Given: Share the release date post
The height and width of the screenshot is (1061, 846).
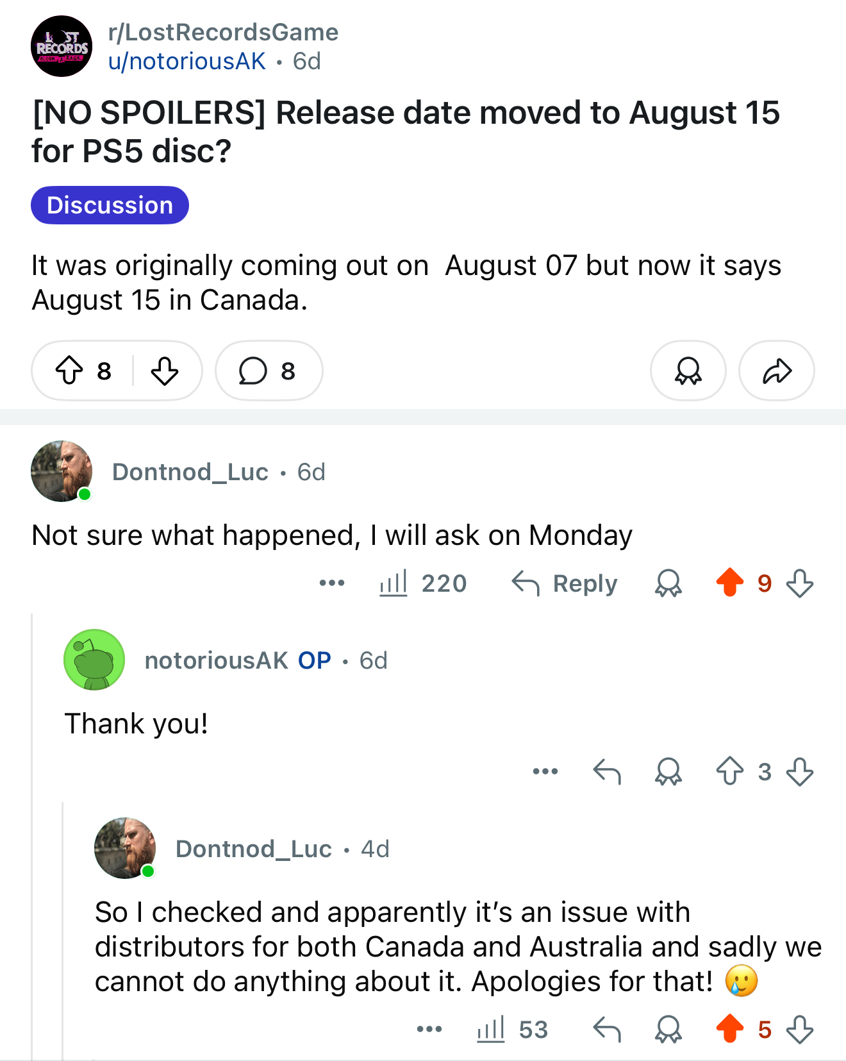Looking at the screenshot, I should tap(777, 371).
